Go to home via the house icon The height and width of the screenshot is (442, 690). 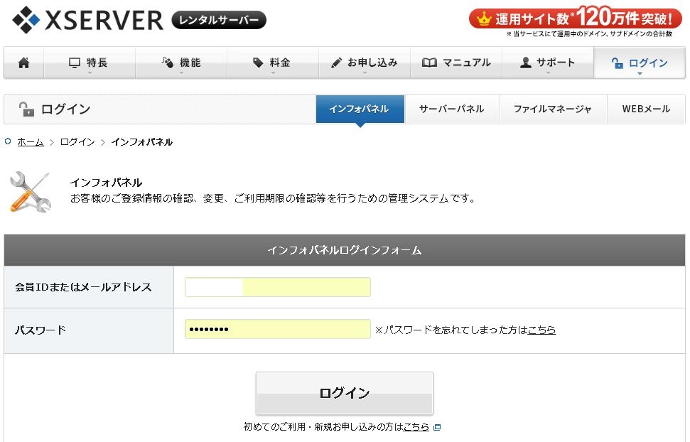coord(23,63)
